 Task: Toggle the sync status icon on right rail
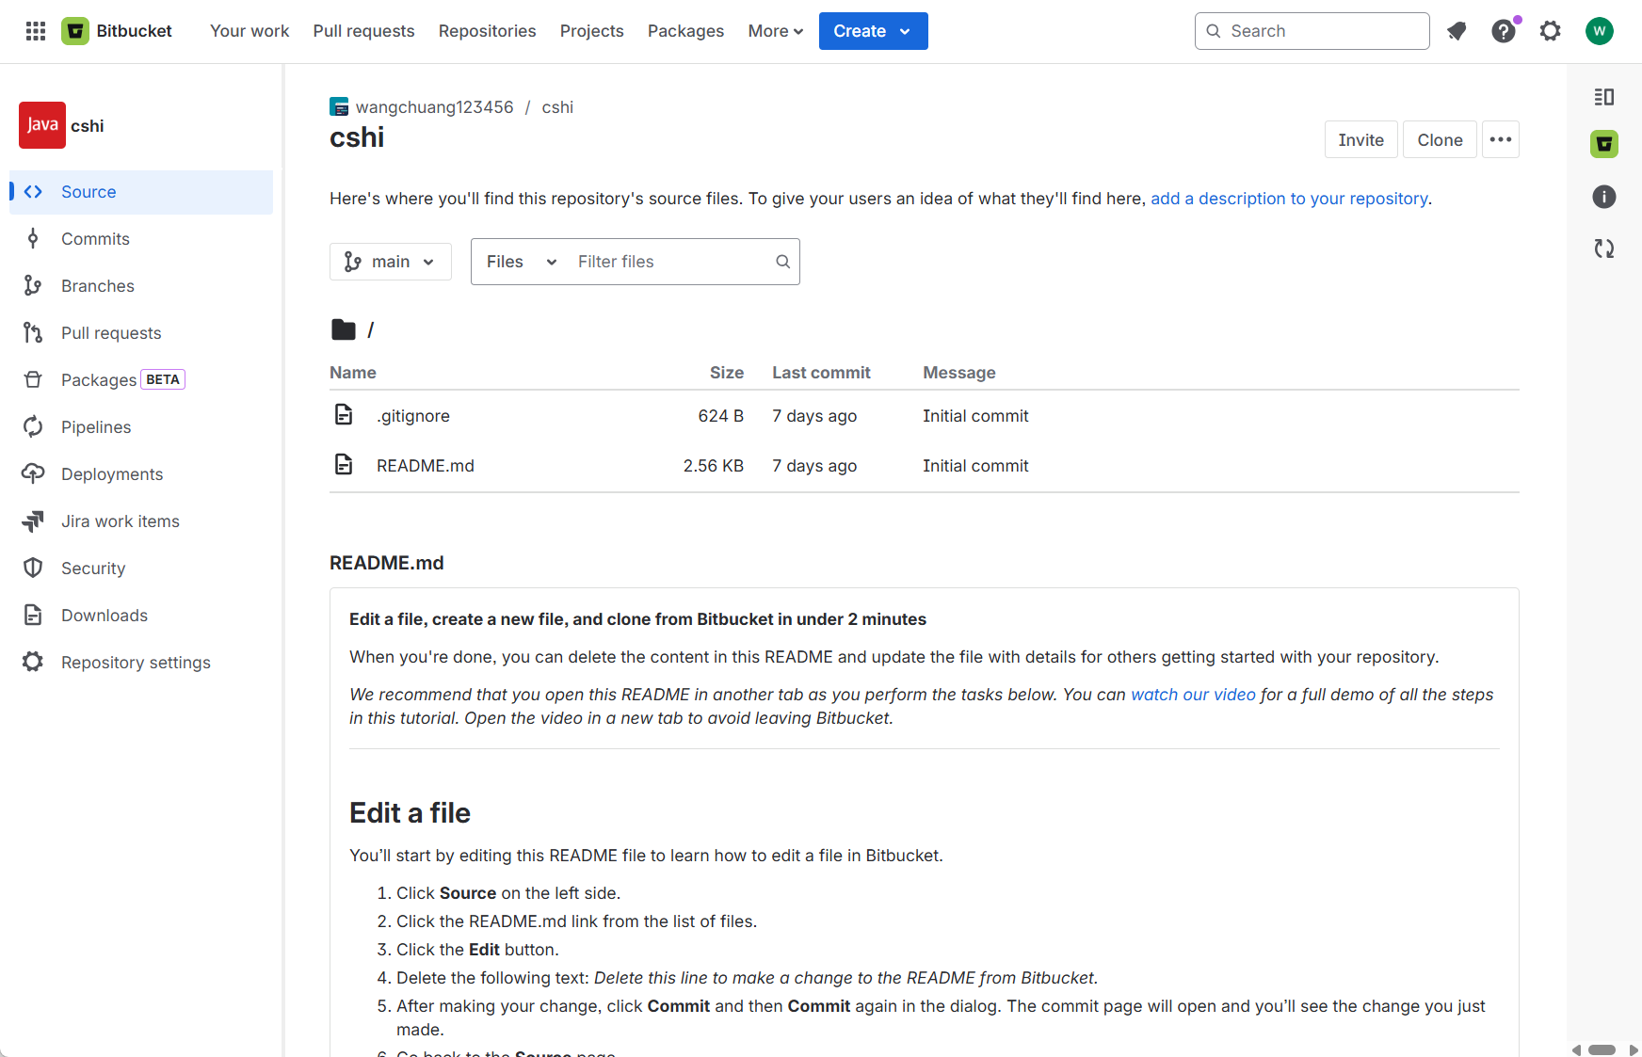pyautogui.click(x=1603, y=248)
